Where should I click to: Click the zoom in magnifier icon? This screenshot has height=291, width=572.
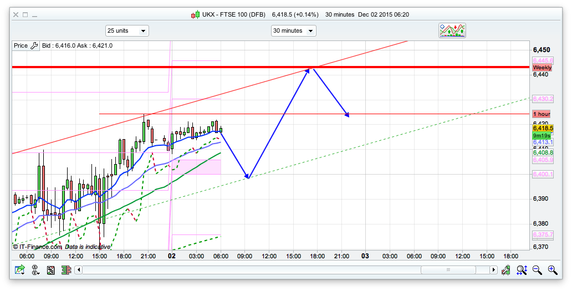click(x=552, y=270)
